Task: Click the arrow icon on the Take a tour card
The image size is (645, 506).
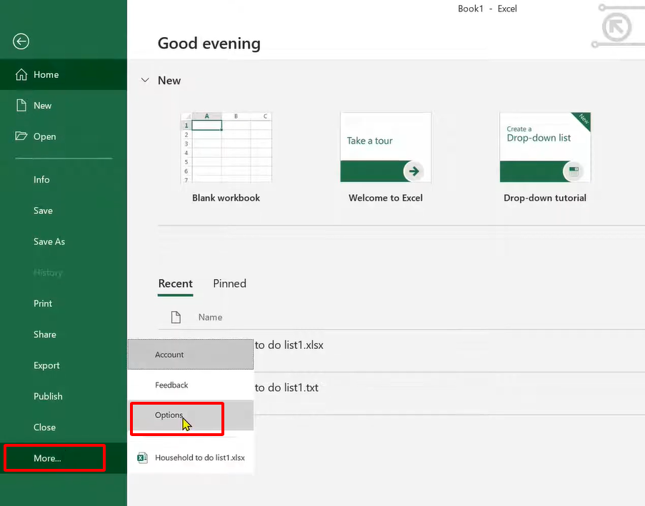Action: pos(414,171)
